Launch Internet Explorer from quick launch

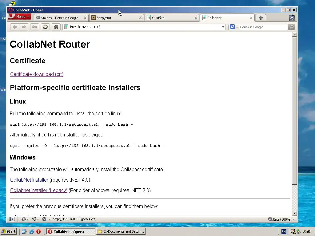tap(31, 232)
